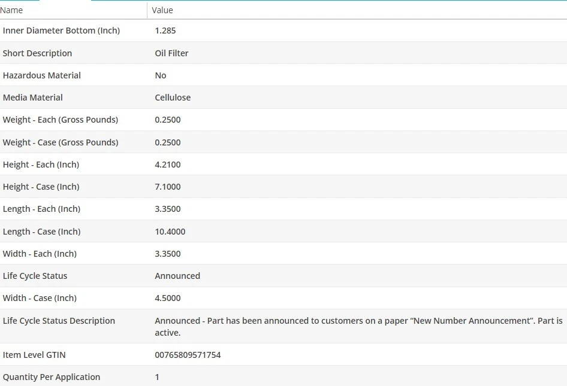Select GTIN number 00765809571754
This screenshot has height=386, width=567.
click(x=188, y=355)
